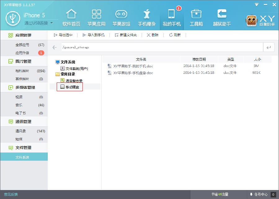Image resolution: width=279 pixels, height=199 pixels.
Task: Click the red update badge on 应用升级
Action: [x=41, y=53]
